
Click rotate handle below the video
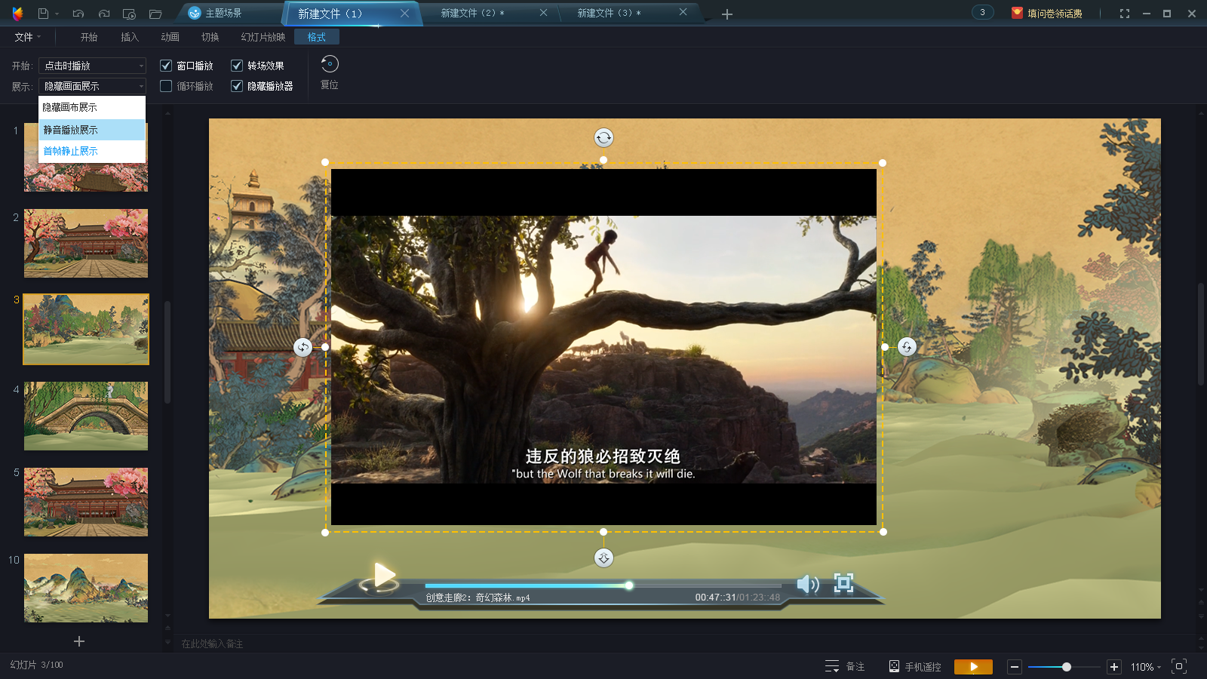(603, 558)
